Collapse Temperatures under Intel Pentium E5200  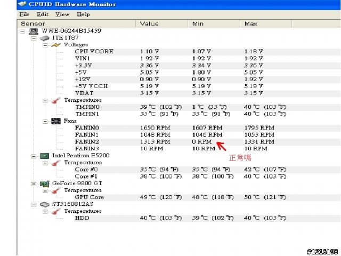pos(45,163)
